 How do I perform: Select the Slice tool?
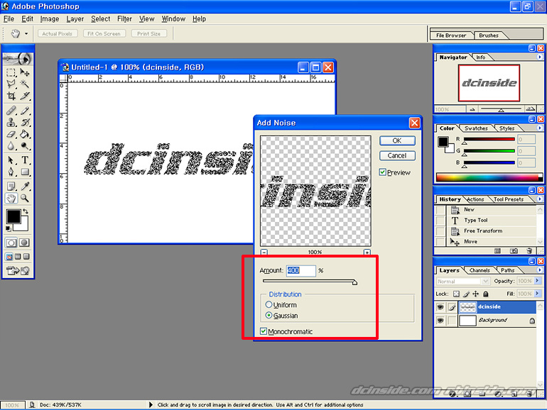coord(24,96)
